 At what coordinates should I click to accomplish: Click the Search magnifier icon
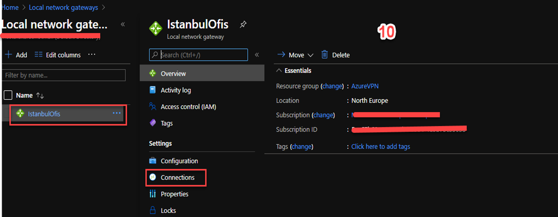coord(155,55)
